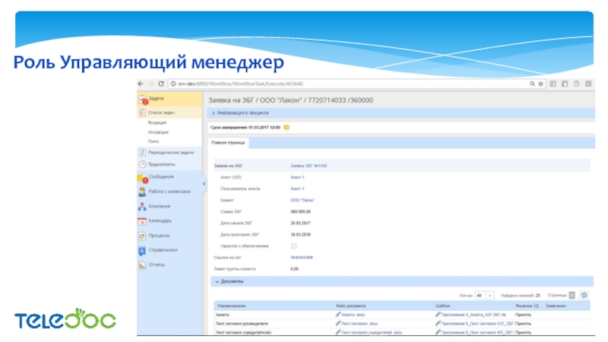Open Трудозатраты clock icon item

pyautogui.click(x=161, y=164)
